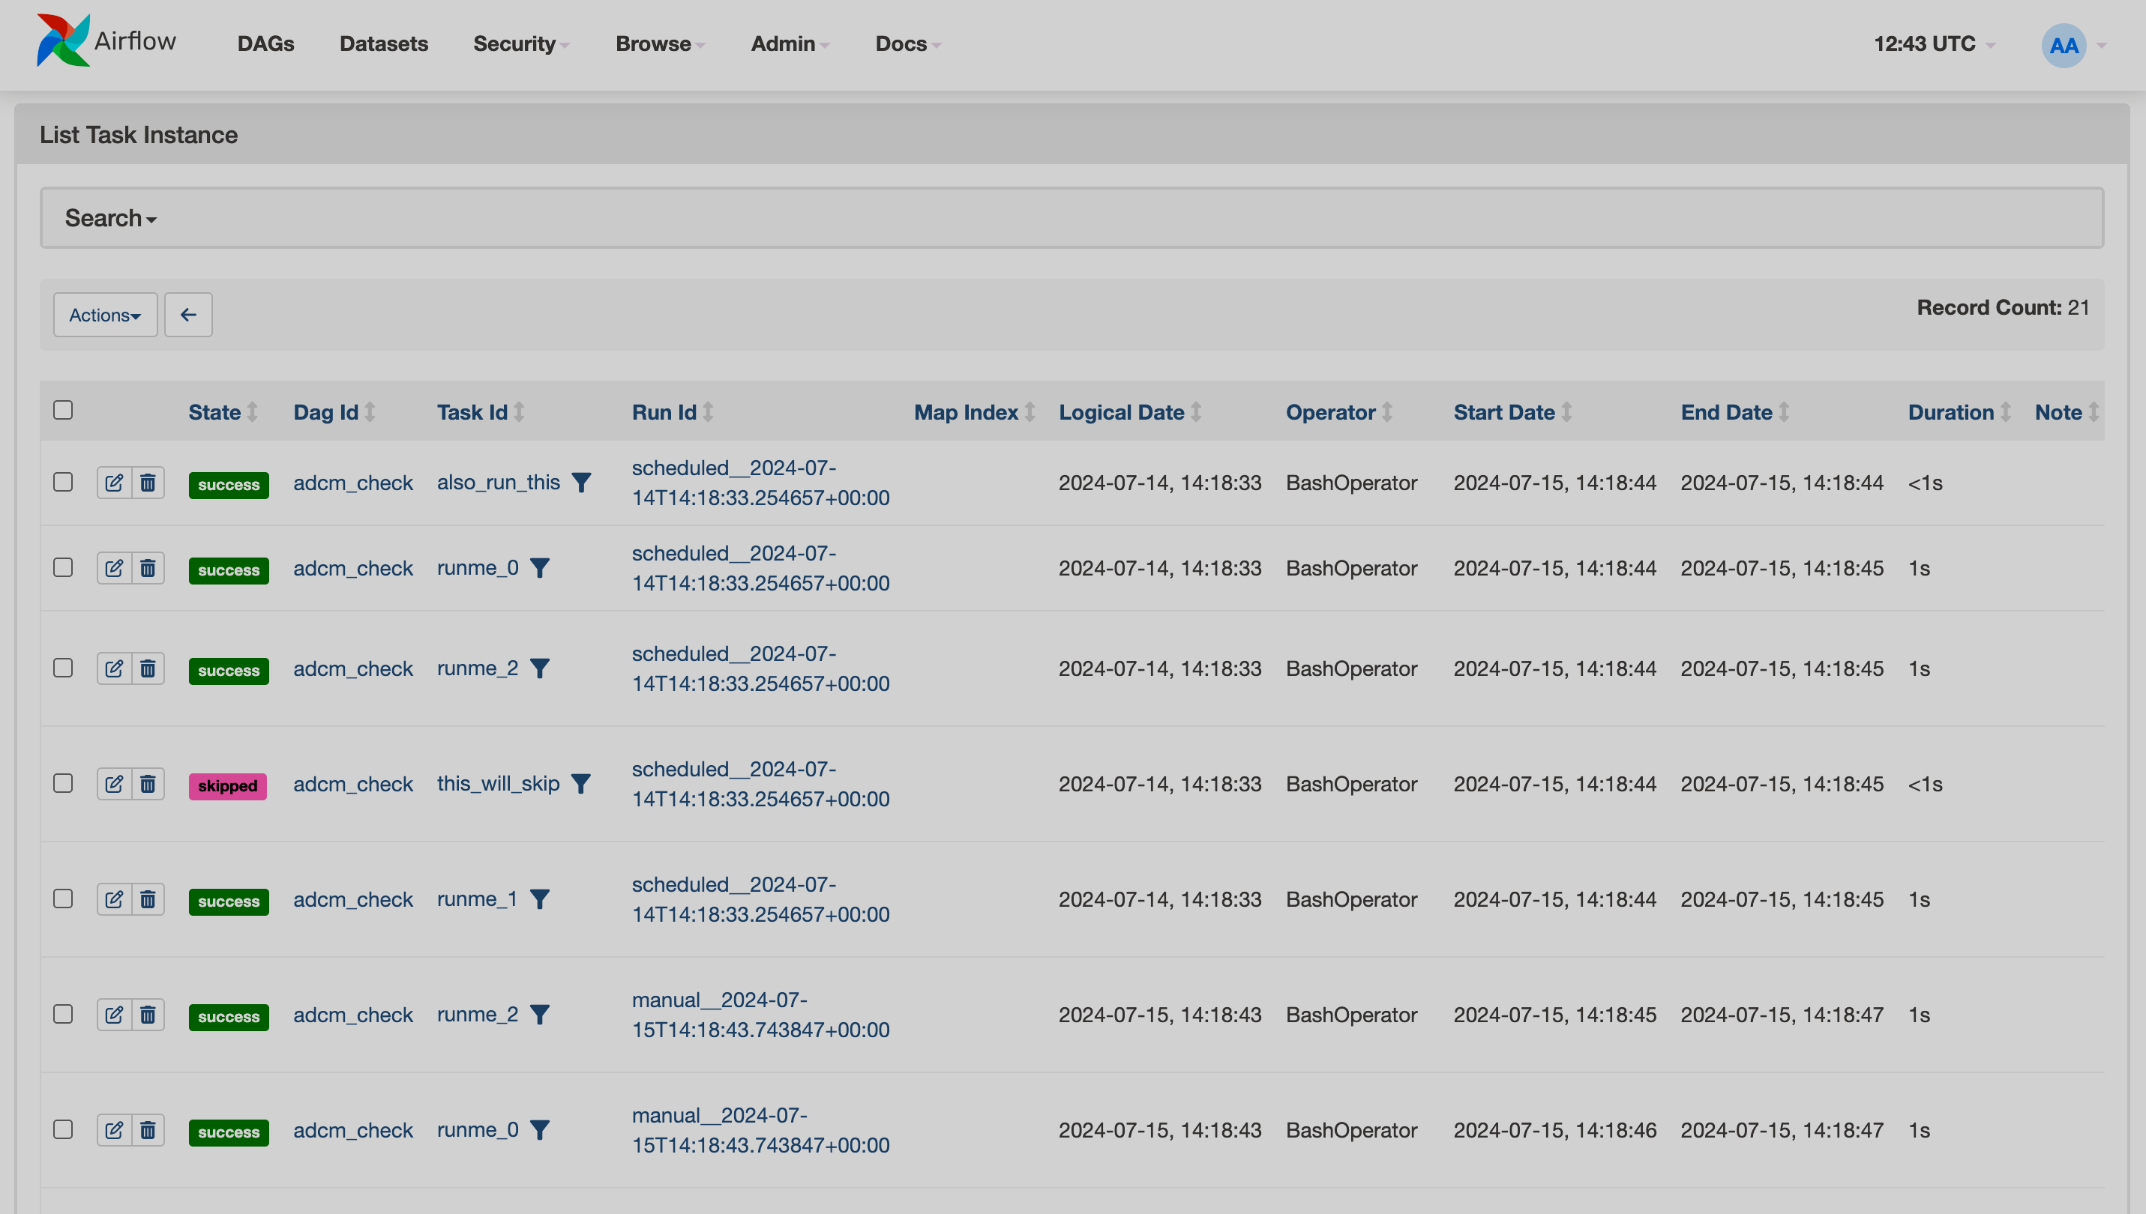Check the row for this_will_skip
The image size is (2146, 1214).
point(64,784)
